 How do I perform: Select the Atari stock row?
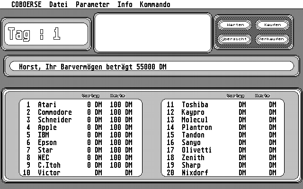point(47,104)
